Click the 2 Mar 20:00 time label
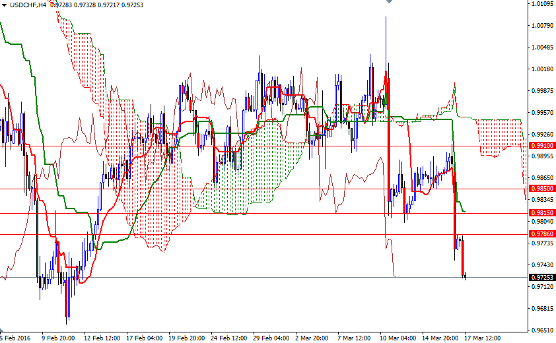Viewport: 556px width, 343px height. 312,338
